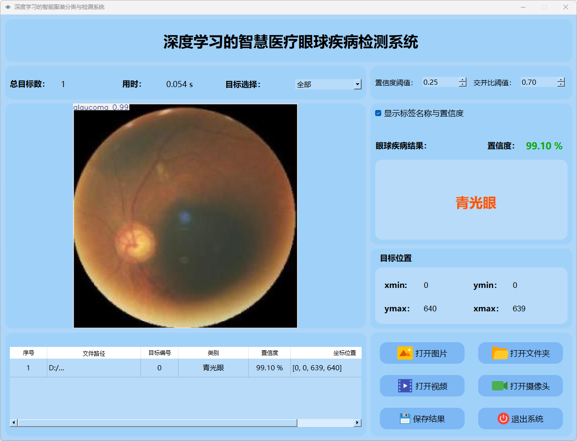Click the picture icon on Open Image button
The width and height of the screenshot is (577, 441).
click(x=405, y=353)
